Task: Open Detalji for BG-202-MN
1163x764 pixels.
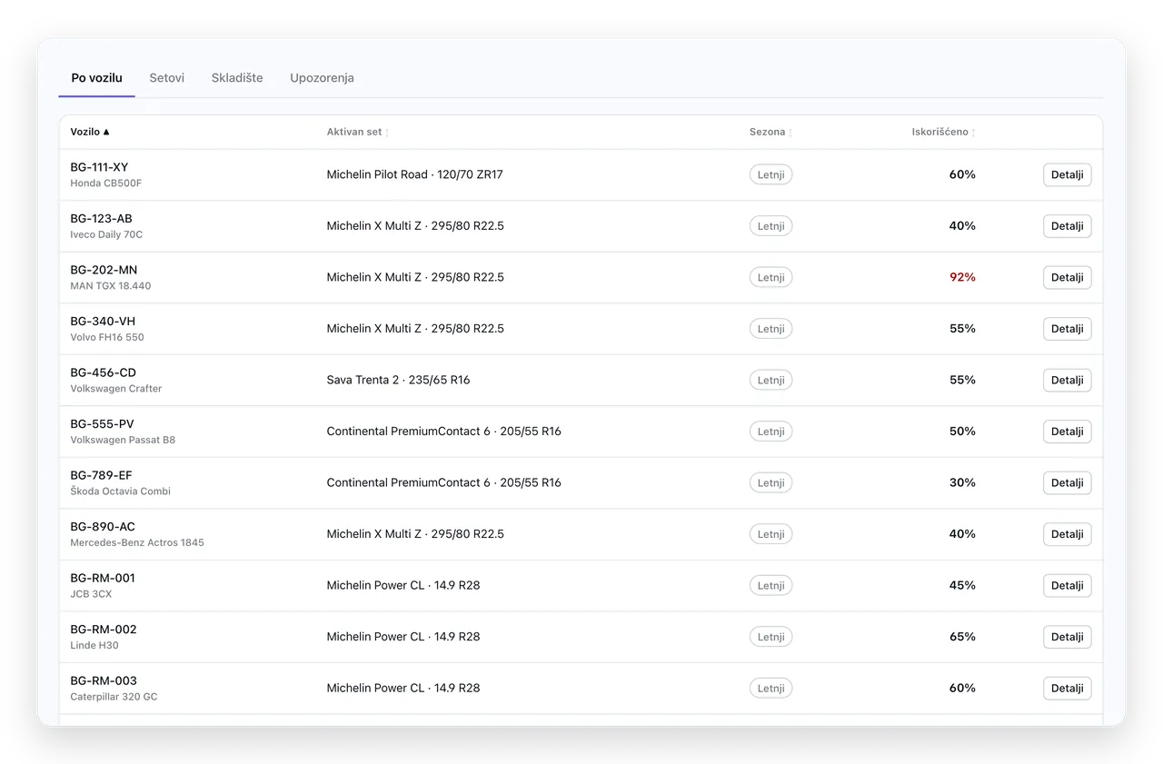Action: tap(1068, 277)
